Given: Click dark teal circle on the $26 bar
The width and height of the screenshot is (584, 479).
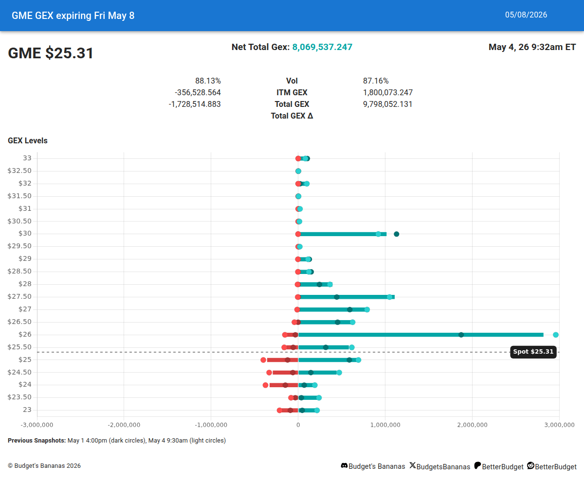Looking at the screenshot, I should point(461,335).
